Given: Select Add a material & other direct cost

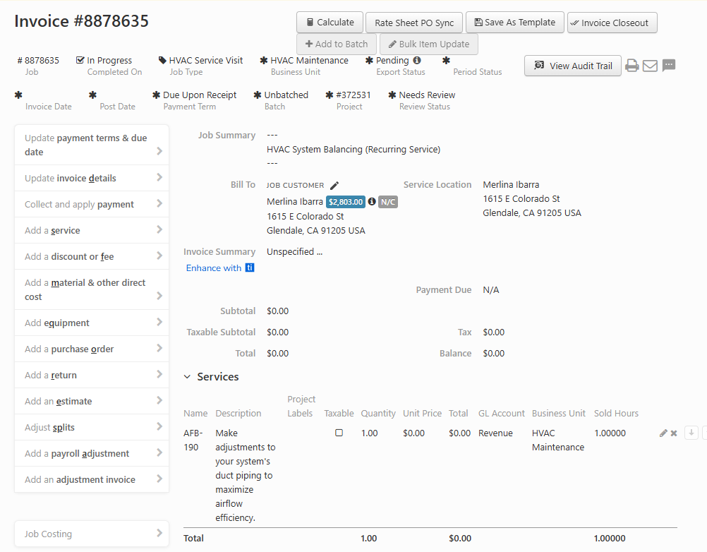Looking at the screenshot, I should 92,289.
